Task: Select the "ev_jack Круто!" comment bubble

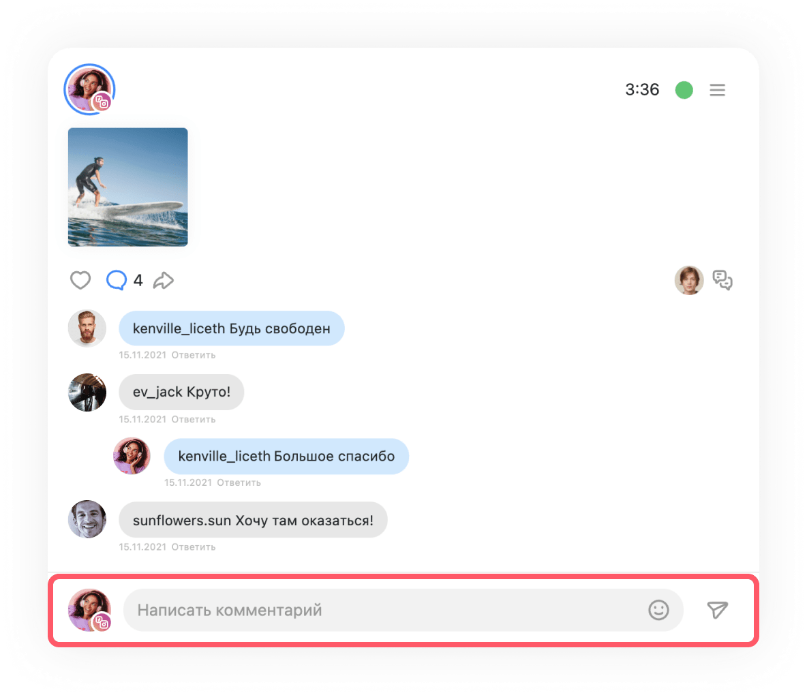Action: point(182,392)
